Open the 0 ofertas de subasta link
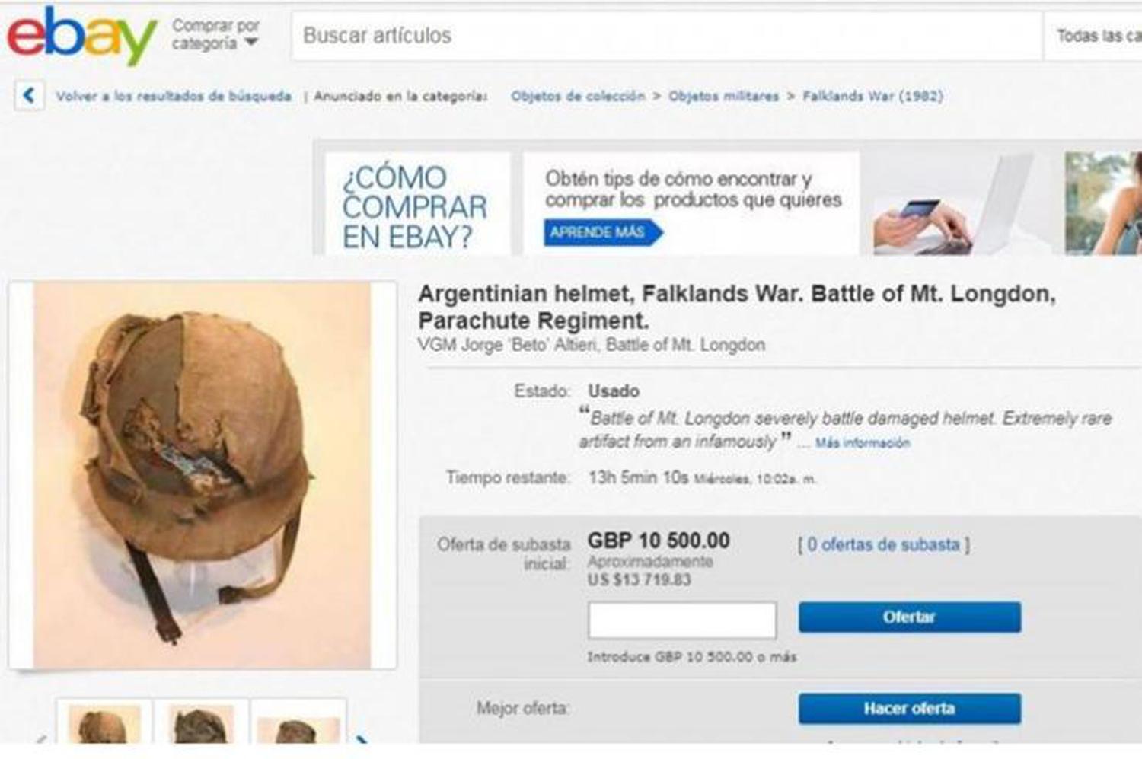The image size is (1142, 759). click(883, 545)
